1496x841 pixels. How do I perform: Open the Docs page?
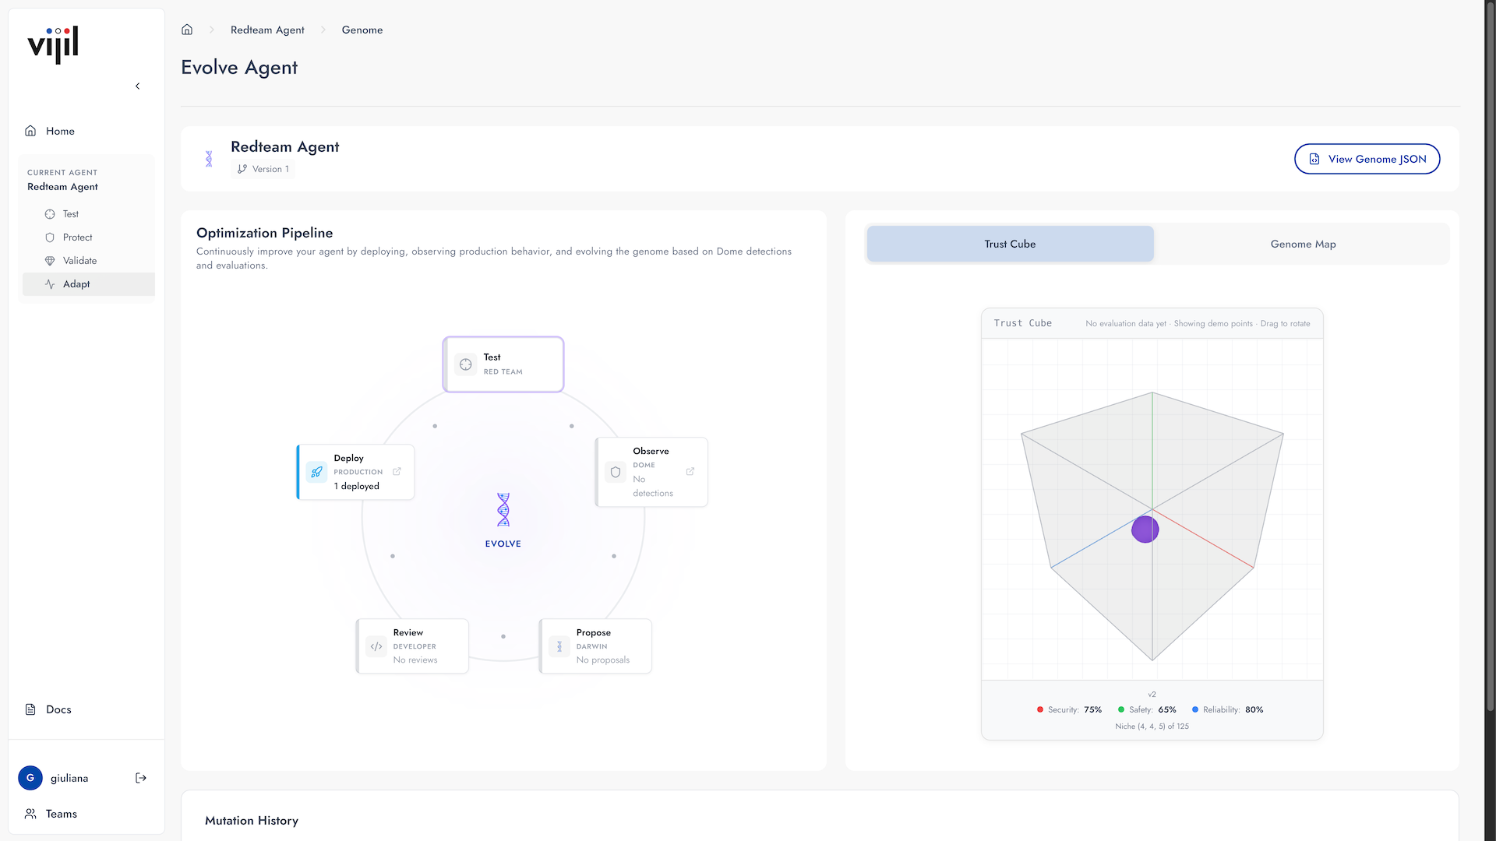pyautogui.click(x=58, y=709)
